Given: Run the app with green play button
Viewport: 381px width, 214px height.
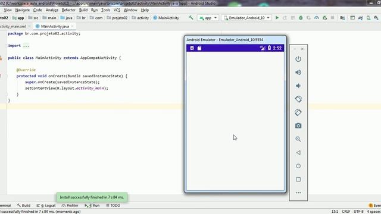Looking at the screenshot, I should 277,18.
